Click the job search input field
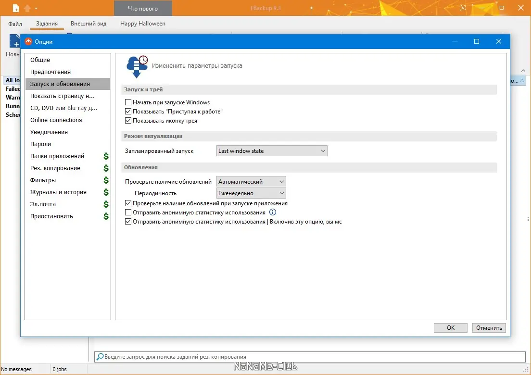531x375 pixels. (310, 357)
